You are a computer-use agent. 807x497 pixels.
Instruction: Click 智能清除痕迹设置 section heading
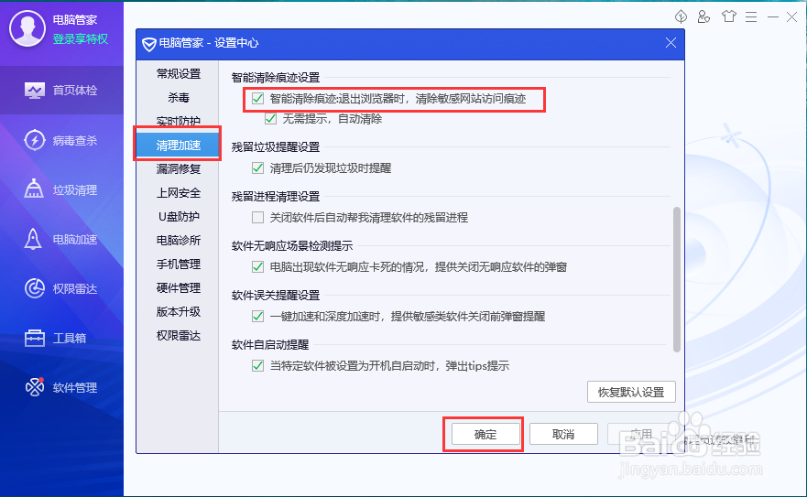[276, 77]
